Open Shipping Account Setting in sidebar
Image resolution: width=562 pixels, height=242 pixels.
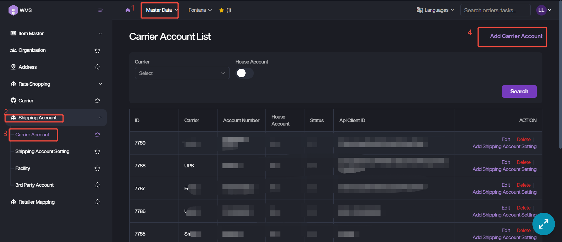click(x=42, y=152)
